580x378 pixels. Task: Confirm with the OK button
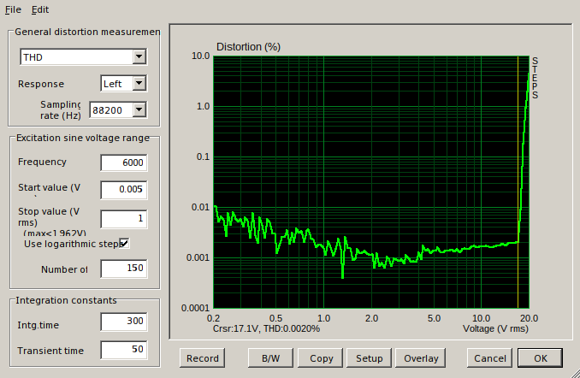pos(540,358)
